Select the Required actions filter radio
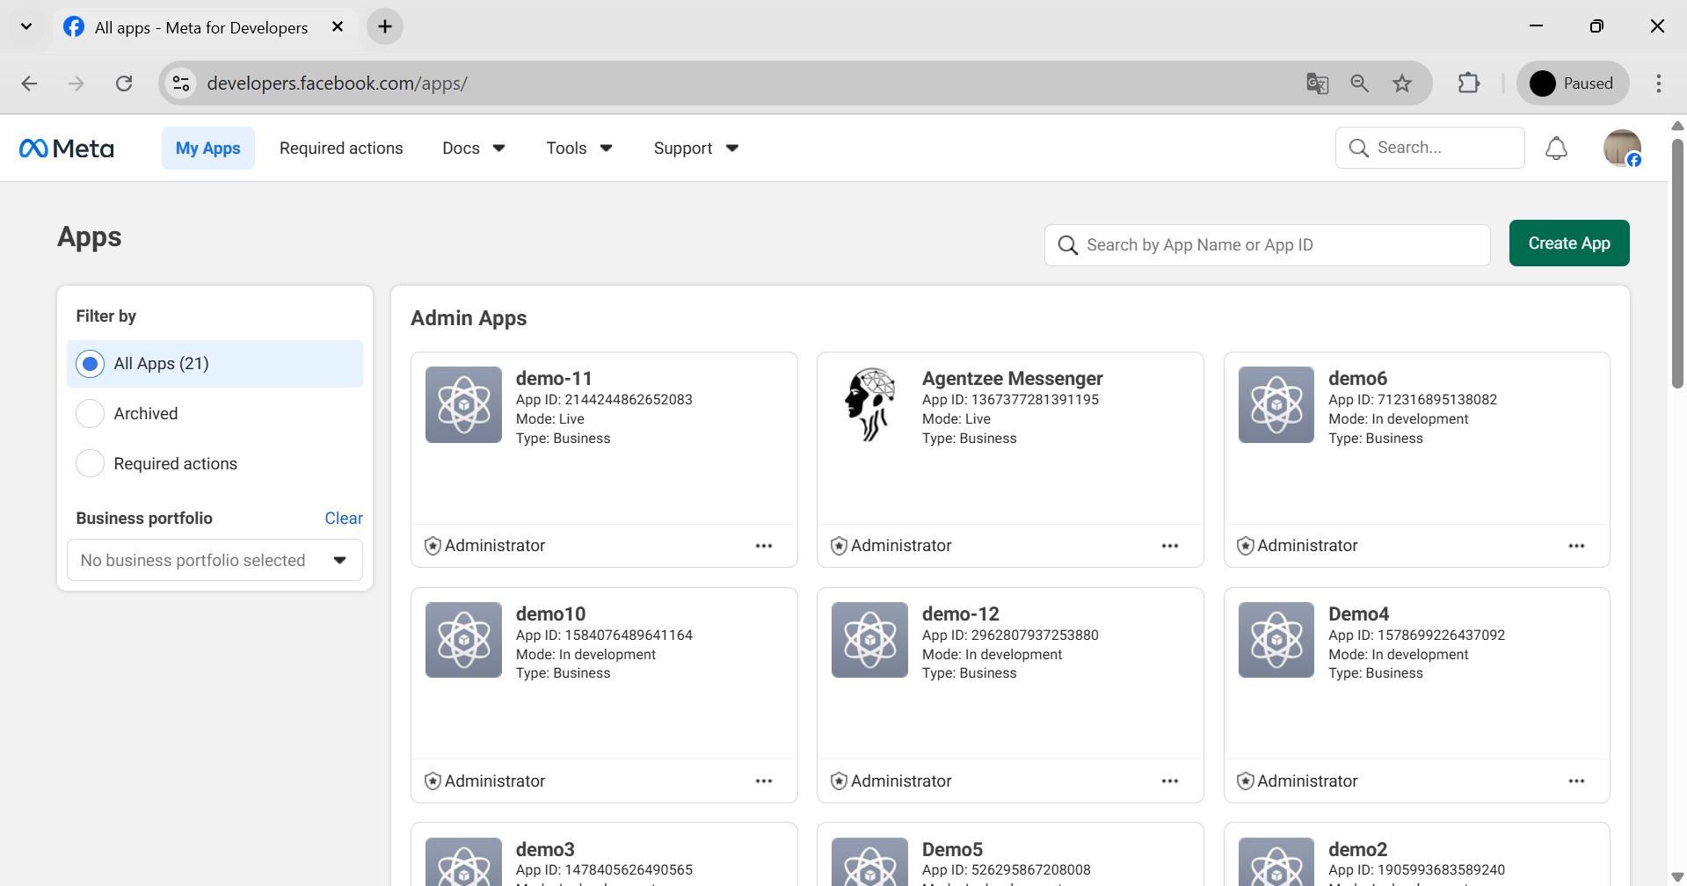The image size is (1687, 886). pos(90,463)
